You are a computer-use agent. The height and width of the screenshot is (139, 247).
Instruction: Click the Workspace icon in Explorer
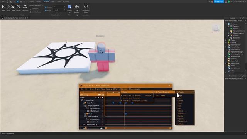pos(229,24)
